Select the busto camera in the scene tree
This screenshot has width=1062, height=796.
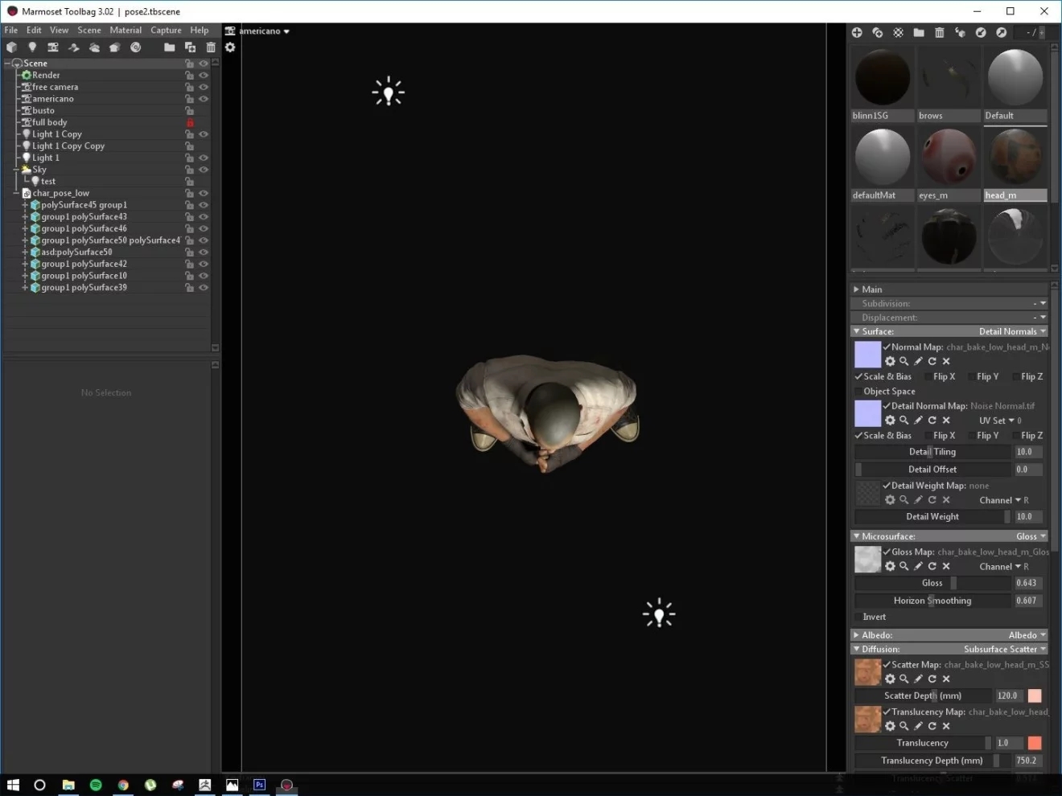(x=43, y=111)
